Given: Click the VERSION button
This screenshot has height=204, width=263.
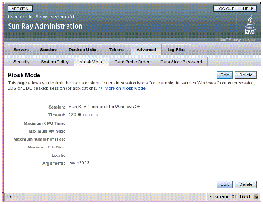Looking at the screenshot, I should click(x=20, y=9).
